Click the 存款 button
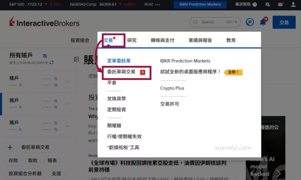301x180 pixels. (x=13, y=160)
